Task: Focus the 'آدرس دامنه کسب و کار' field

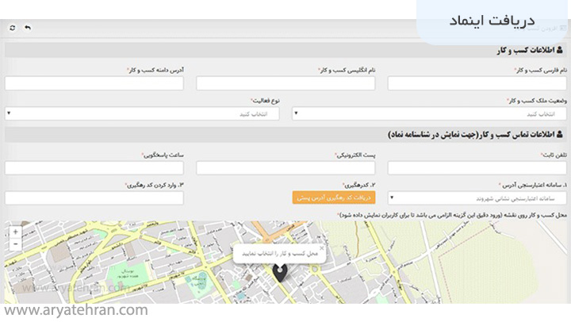Action: point(94,83)
